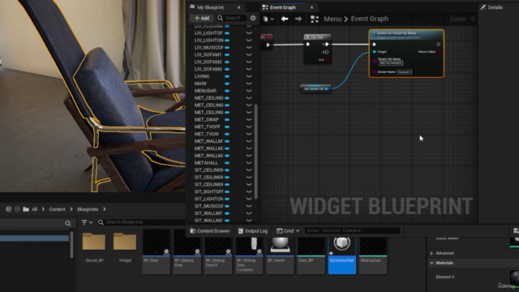Select the MAIN variable

[200, 84]
